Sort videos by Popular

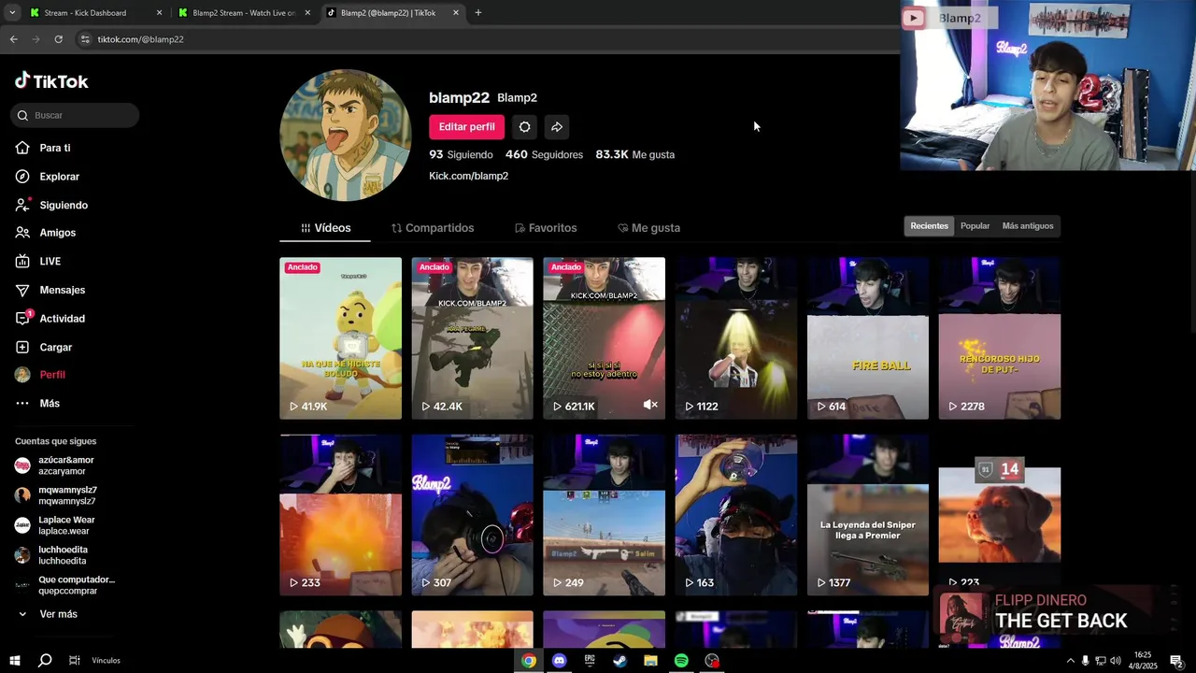click(975, 226)
